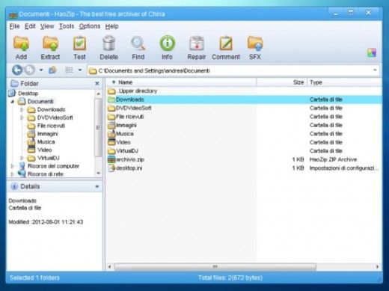Open the Help menu
The image size is (389, 291).
point(111,26)
